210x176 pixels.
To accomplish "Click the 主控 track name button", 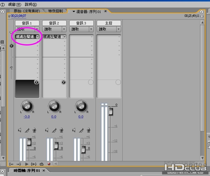I will click(109, 23).
